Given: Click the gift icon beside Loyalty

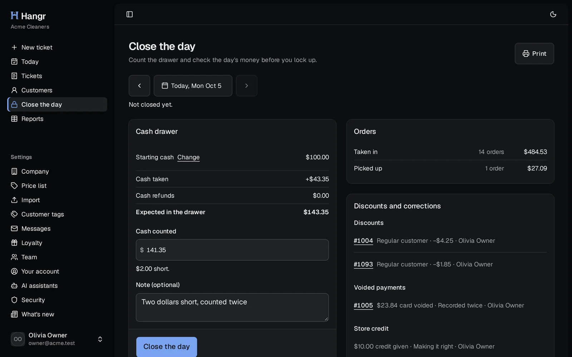Looking at the screenshot, I should (14, 243).
